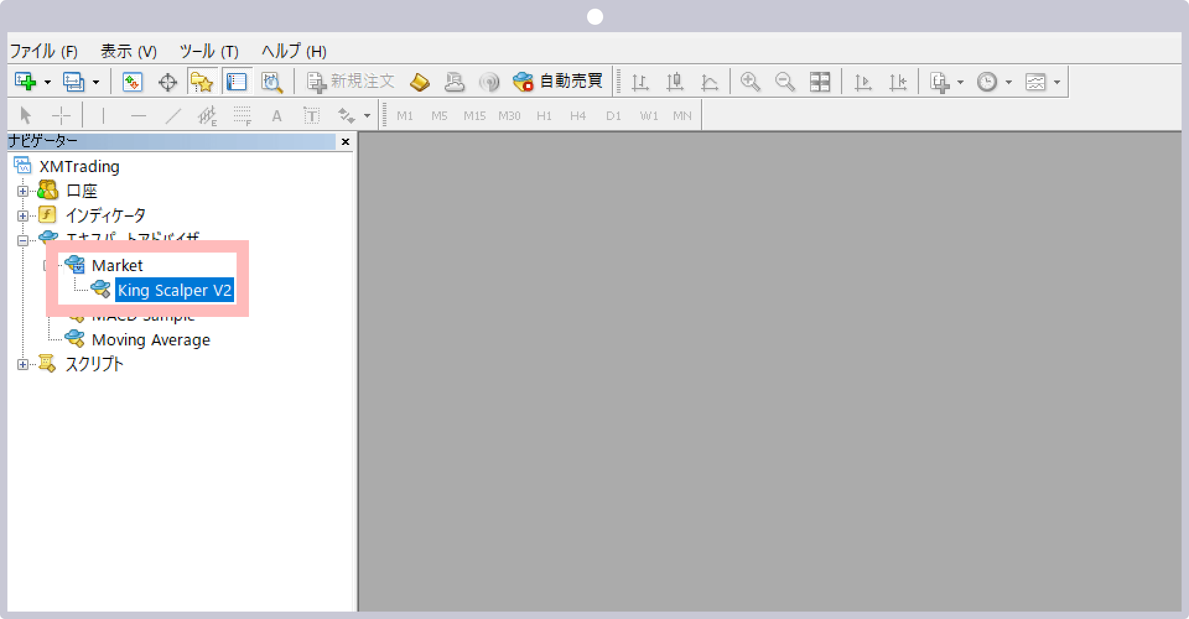Viewport: 1189px width, 619px height.
Task: Open MetaEditor via the yellow book icon
Action: coord(420,82)
